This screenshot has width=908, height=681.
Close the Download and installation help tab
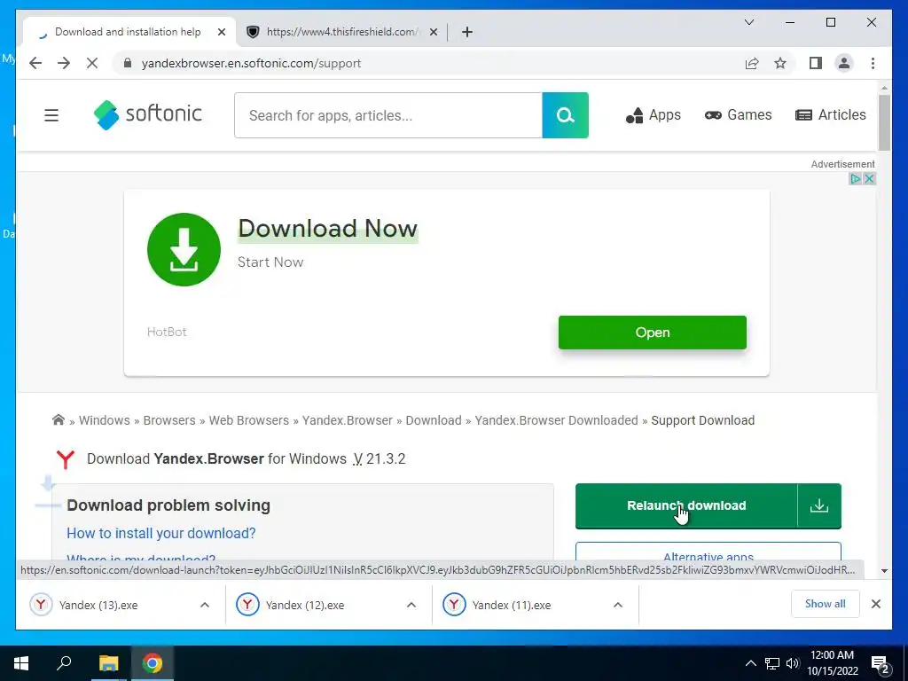click(221, 32)
